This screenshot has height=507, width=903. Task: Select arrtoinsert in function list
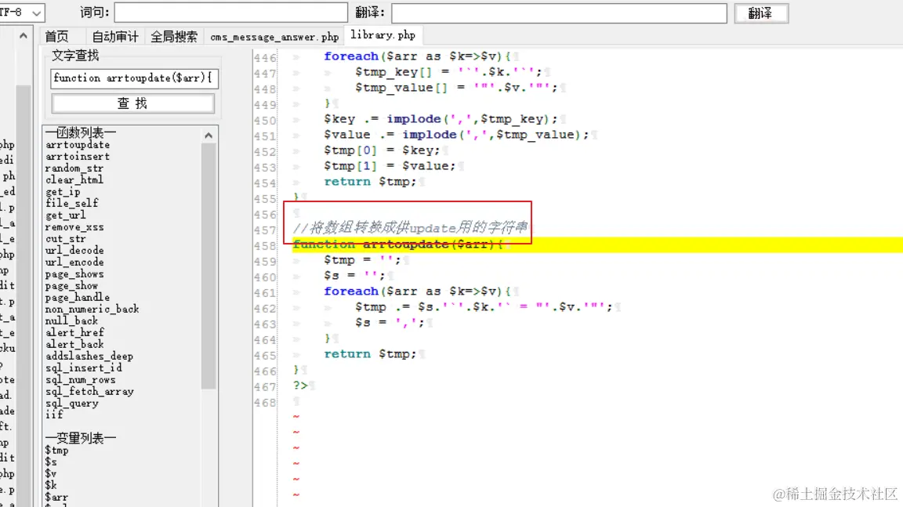click(x=78, y=157)
